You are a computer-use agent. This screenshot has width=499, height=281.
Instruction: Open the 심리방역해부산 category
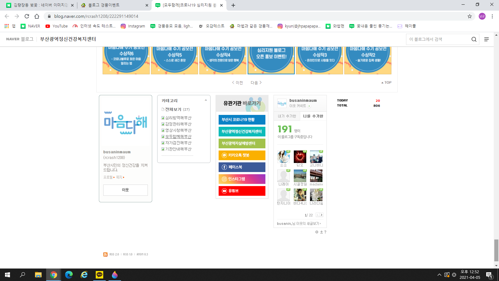(178, 118)
